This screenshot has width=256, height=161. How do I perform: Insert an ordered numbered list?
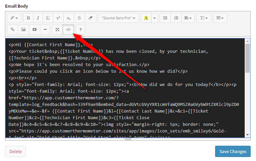176,18
